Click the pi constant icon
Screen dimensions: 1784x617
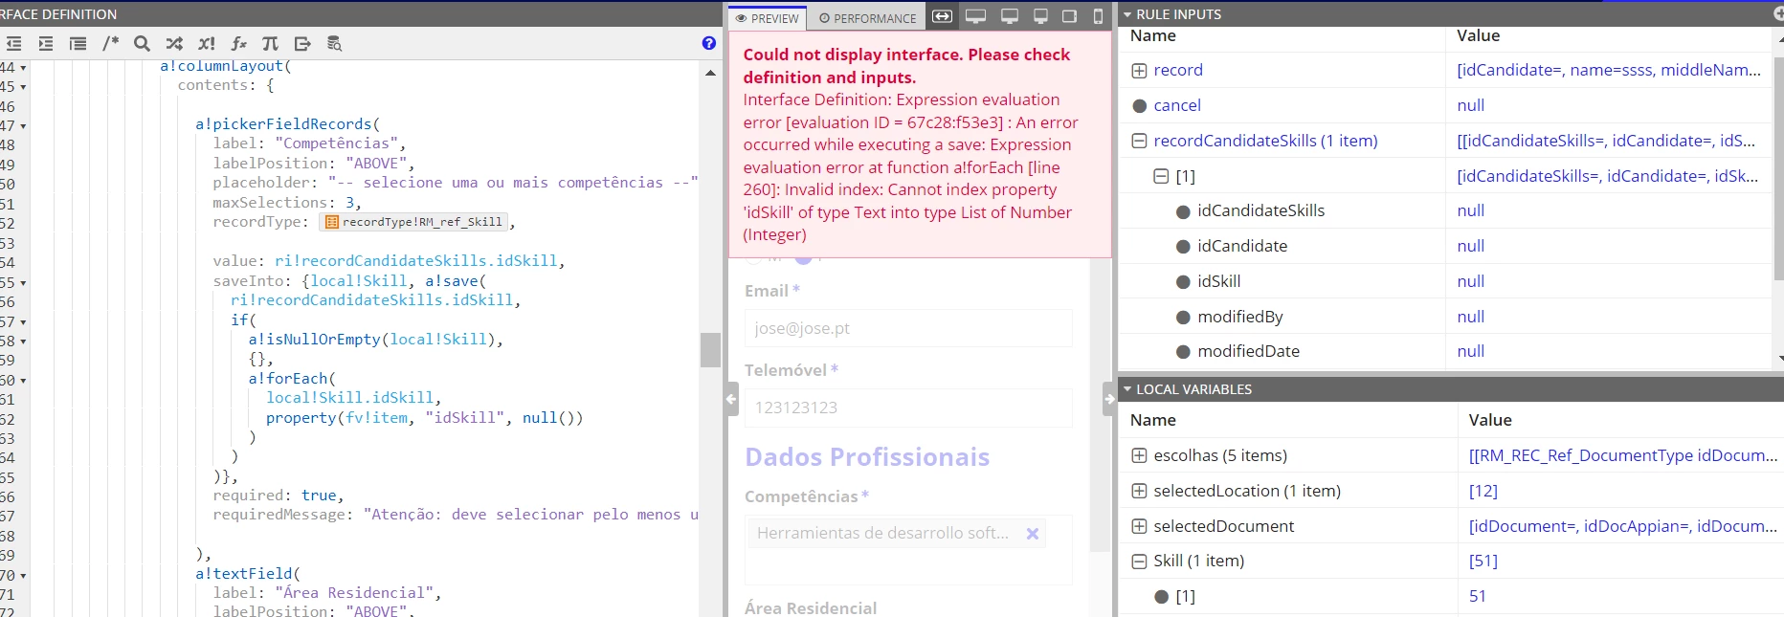tap(271, 43)
